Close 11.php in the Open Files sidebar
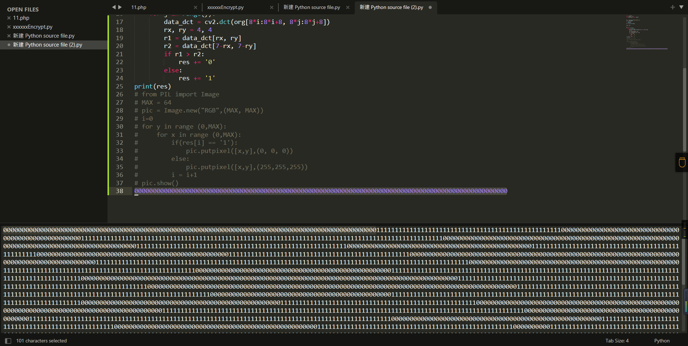This screenshot has height=346, width=688. pyautogui.click(x=9, y=18)
